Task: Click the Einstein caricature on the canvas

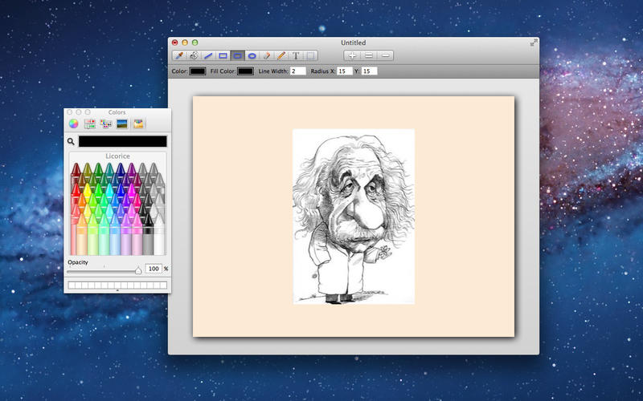Action: tap(354, 217)
